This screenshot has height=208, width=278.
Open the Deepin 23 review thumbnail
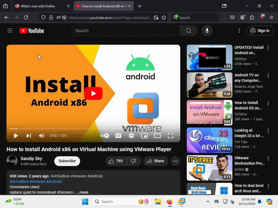click(x=209, y=140)
